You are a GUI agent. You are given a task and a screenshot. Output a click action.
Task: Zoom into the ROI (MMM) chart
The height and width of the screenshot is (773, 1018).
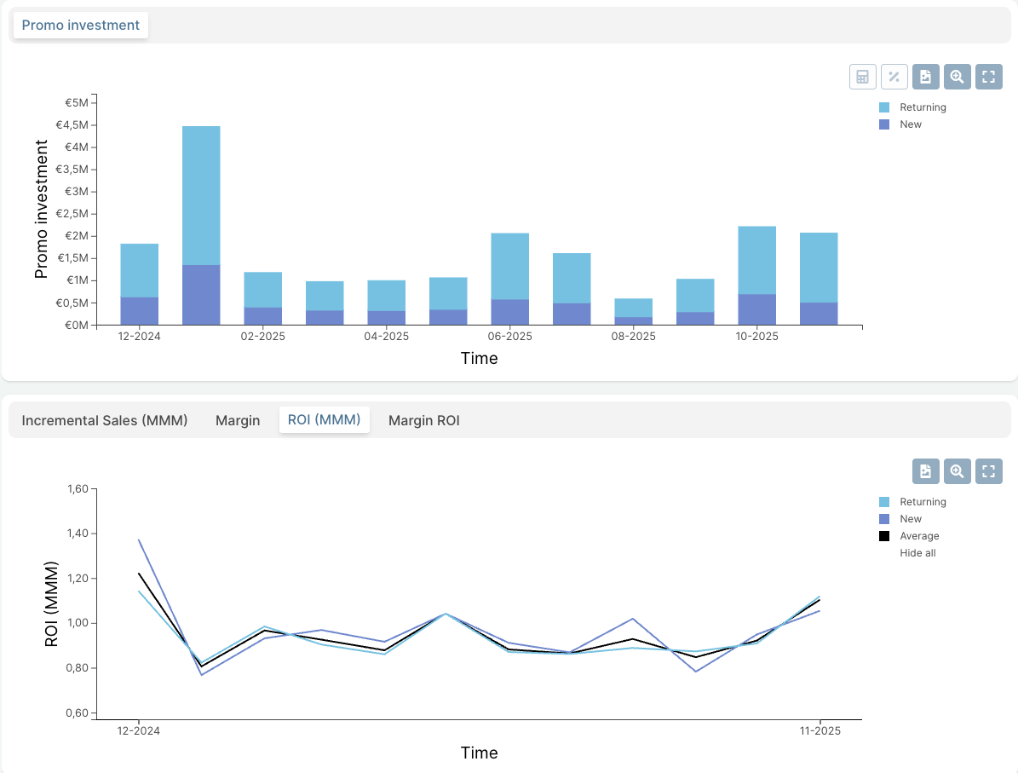[x=957, y=471]
